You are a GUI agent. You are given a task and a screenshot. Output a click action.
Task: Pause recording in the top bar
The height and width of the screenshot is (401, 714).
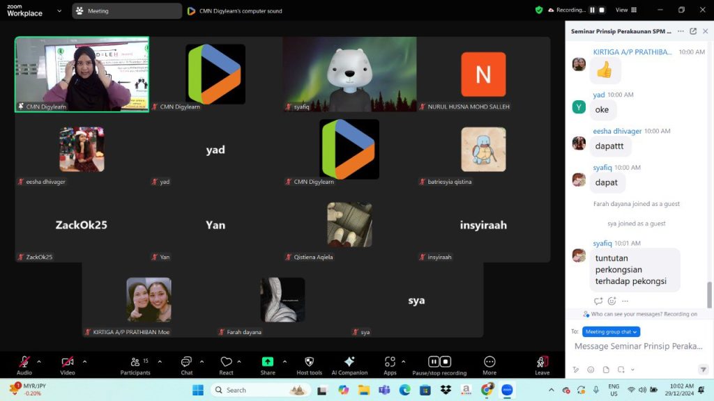click(593, 10)
